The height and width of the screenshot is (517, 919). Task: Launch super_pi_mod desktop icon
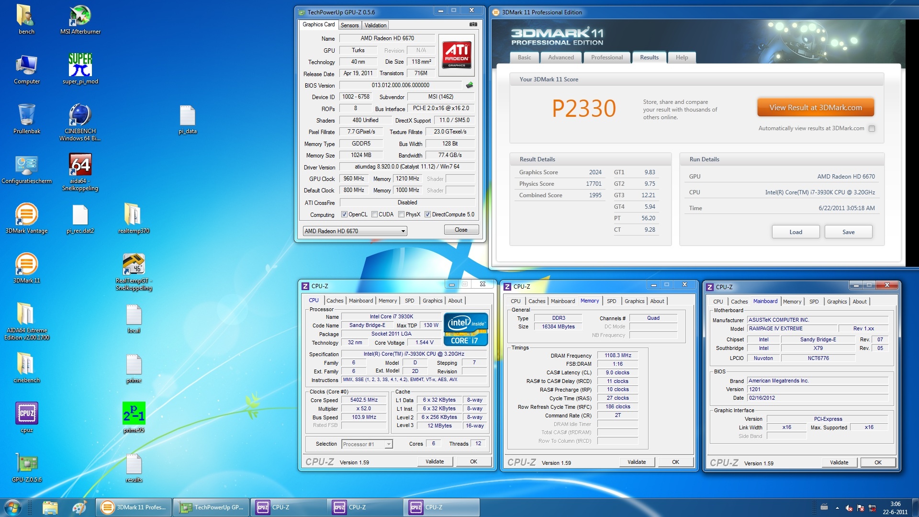[80, 69]
